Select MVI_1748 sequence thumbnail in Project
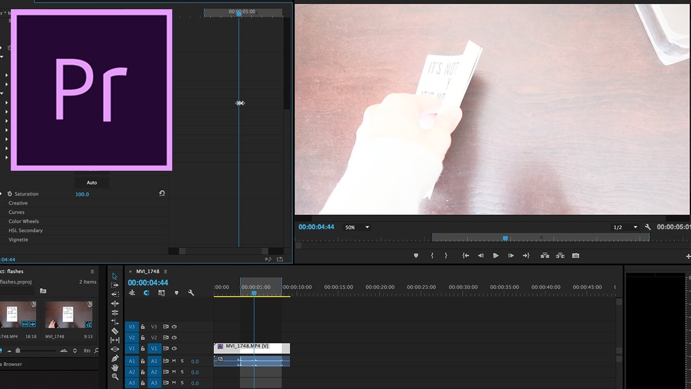 69,314
